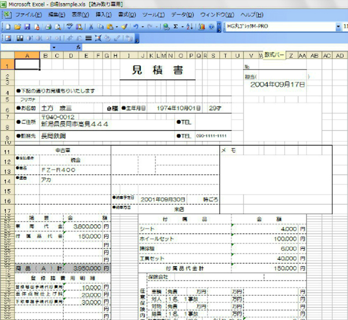Select row 6 header
Image resolution: width=348 pixels, height=320 pixels.
pos(8,109)
